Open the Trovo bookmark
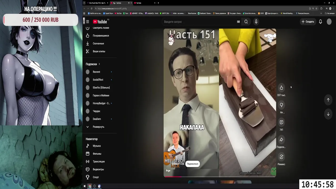Screen dimensions: 336x189 click(x=125, y=13)
